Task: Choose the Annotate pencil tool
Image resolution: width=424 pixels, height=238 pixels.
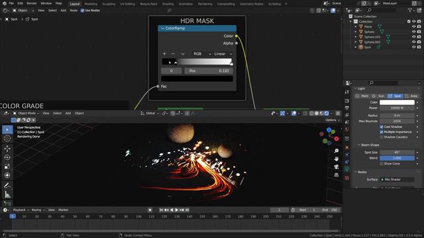Action: point(7,185)
